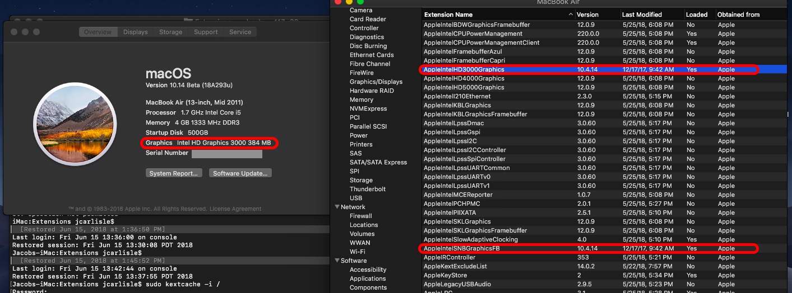Image resolution: width=792 pixels, height=293 pixels.
Task: Select Power in the sidebar
Action: pyautogui.click(x=359, y=135)
